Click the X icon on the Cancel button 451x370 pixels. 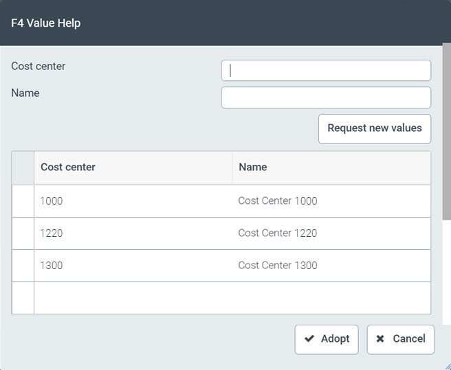pos(380,339)
